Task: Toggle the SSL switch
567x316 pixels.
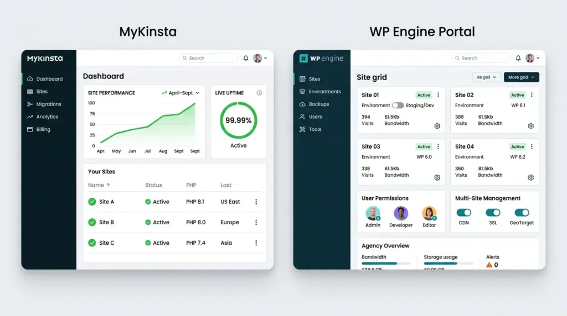Action: point(492,213)
